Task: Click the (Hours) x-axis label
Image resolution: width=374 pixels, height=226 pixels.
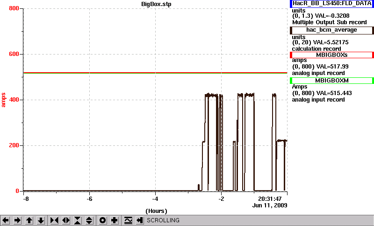Action: [x=156, y=211]
